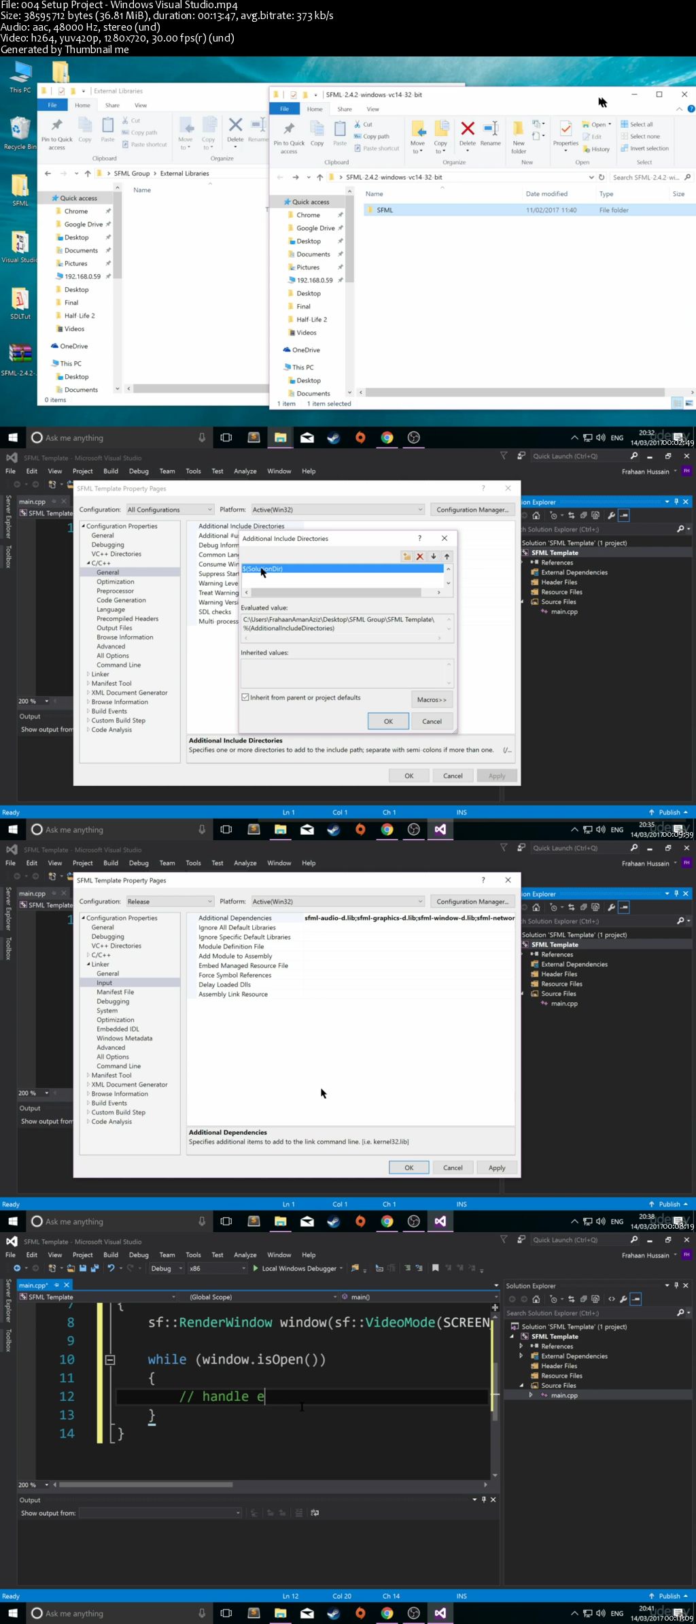Collapse the while-loop outline box at line 10
This screenshot has width=696, height=1624.
tap(109, 1359)
